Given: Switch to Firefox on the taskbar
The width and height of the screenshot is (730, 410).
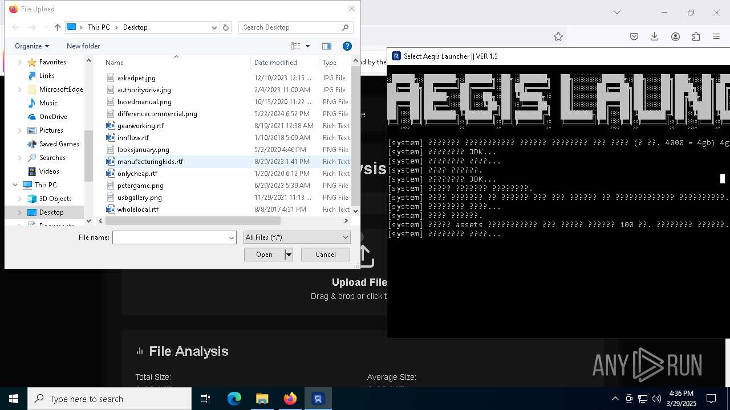Looking at the screenshot, I should click(x=290, y=399).
